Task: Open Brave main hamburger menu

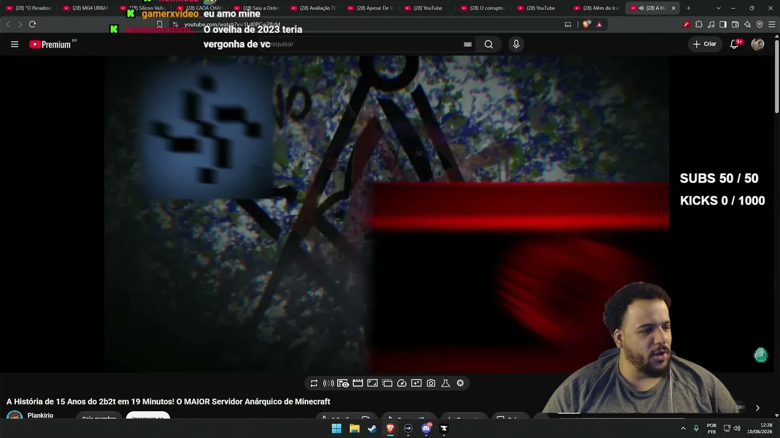Action: click(772, 24)
